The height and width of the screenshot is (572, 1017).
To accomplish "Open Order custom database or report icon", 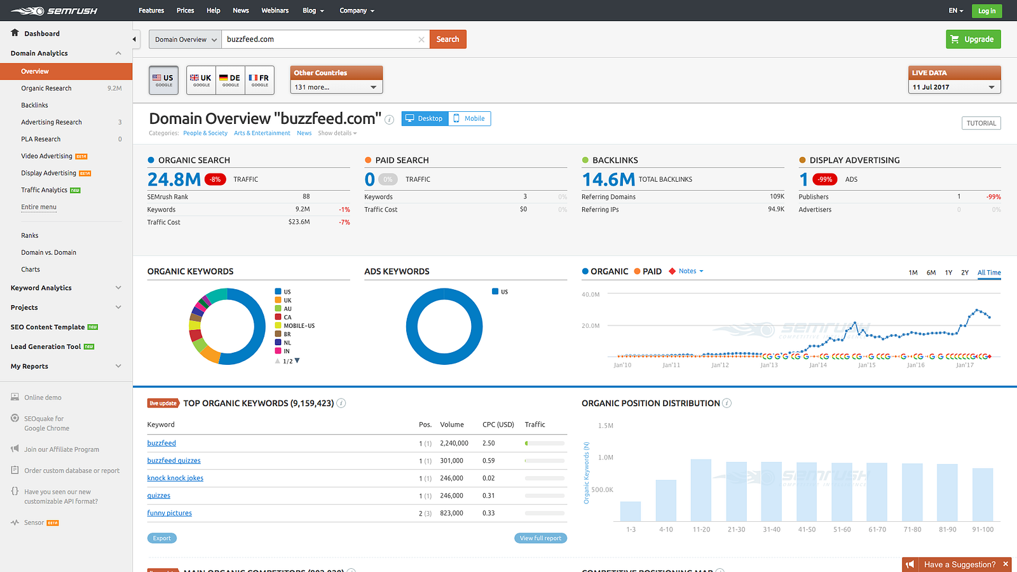I will [15, 470].
